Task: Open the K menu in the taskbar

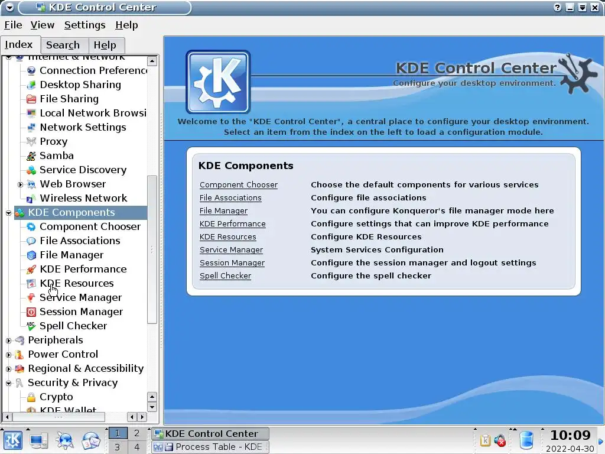Action: pos(13,440)
